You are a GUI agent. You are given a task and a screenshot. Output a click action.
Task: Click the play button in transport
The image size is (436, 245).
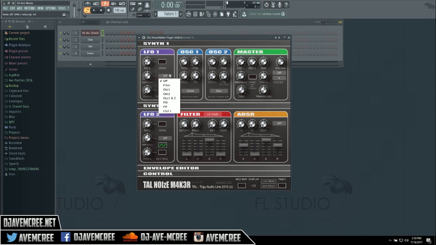click(94, 10)
